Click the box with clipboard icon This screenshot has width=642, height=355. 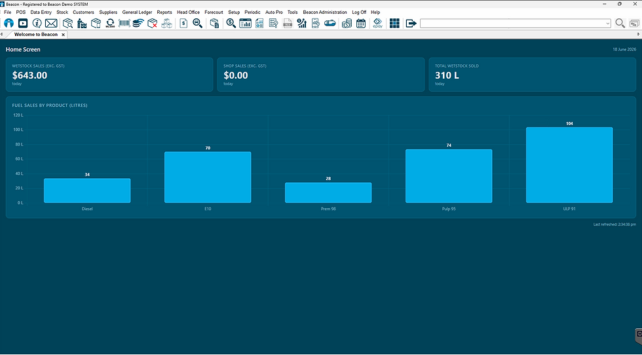pyautogui.click(x=215, y=24)
